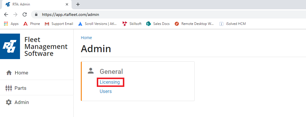Open the Users link
The height and width of the screenshot is (117, 306).
105,92
